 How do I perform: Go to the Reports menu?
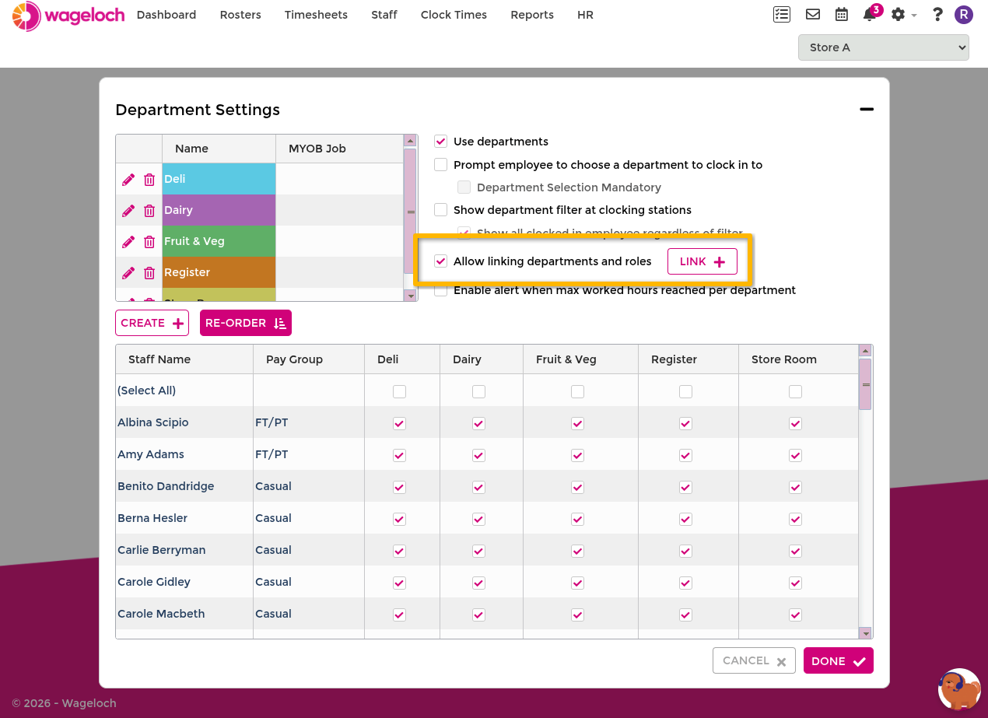point(532,15)
